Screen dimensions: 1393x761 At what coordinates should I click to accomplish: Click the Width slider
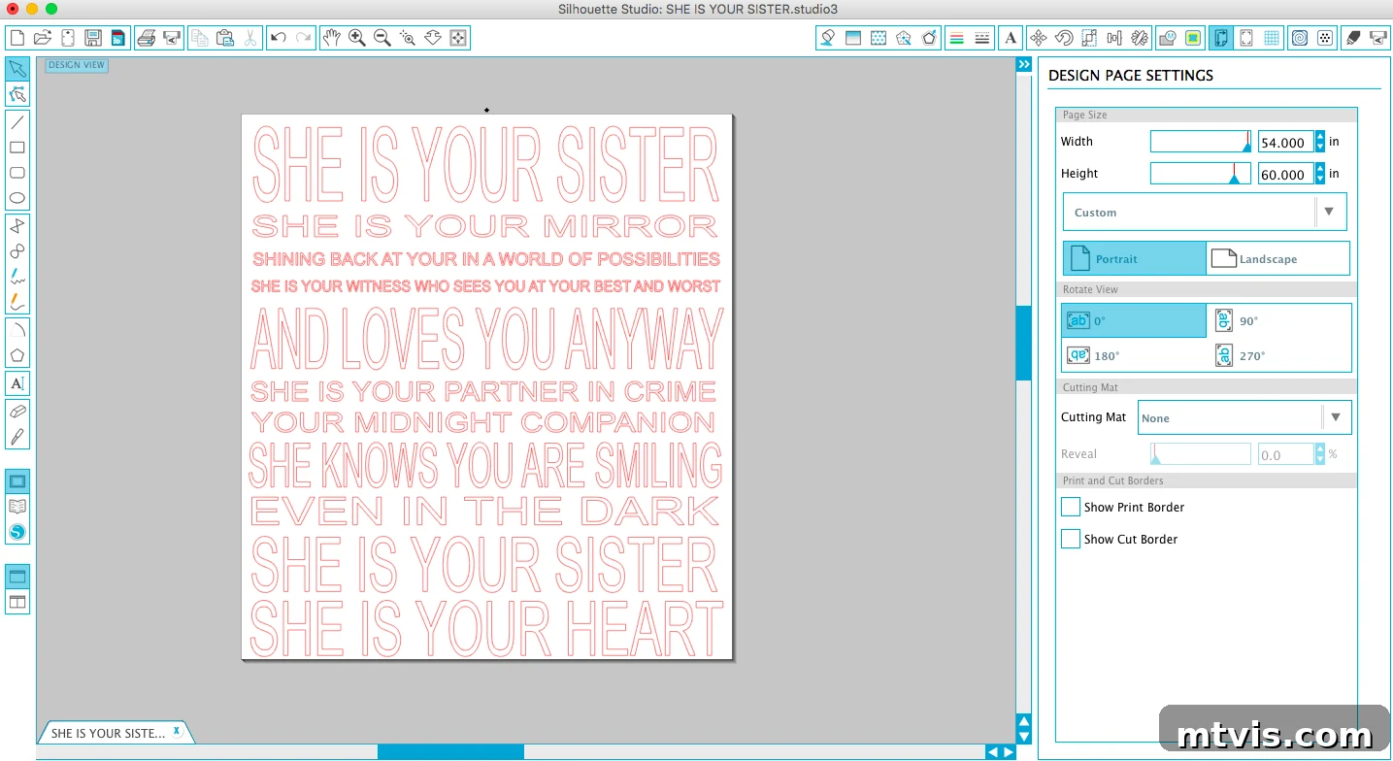(x=1201, y=142)
